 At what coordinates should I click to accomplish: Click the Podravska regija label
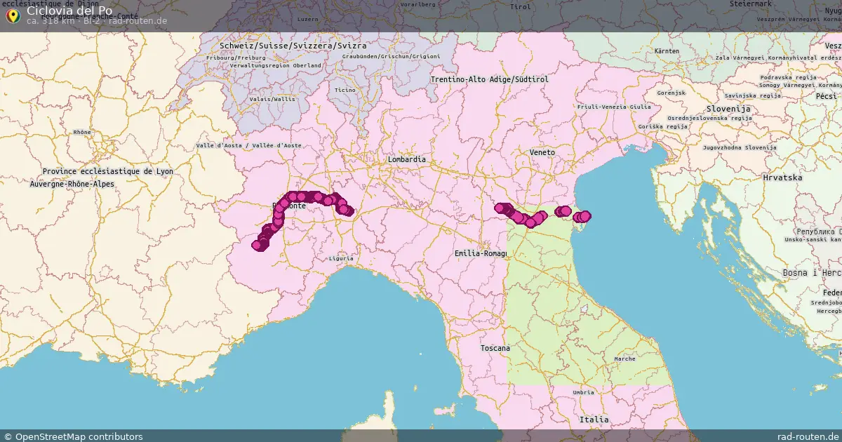coord(789,77)
